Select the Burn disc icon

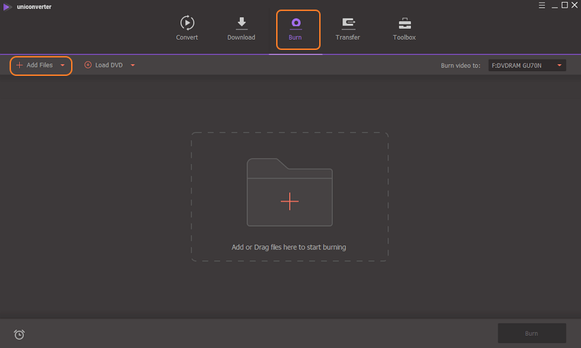pyautogui.click(x=295, y=23)
